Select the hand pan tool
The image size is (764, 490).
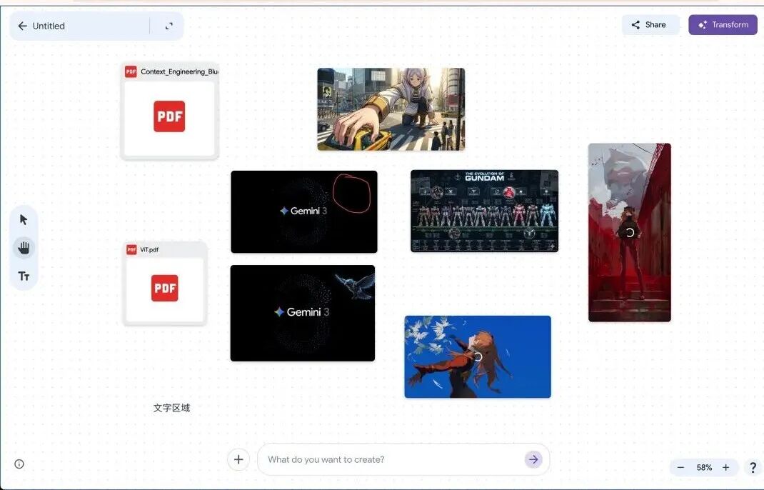point(24,248)
